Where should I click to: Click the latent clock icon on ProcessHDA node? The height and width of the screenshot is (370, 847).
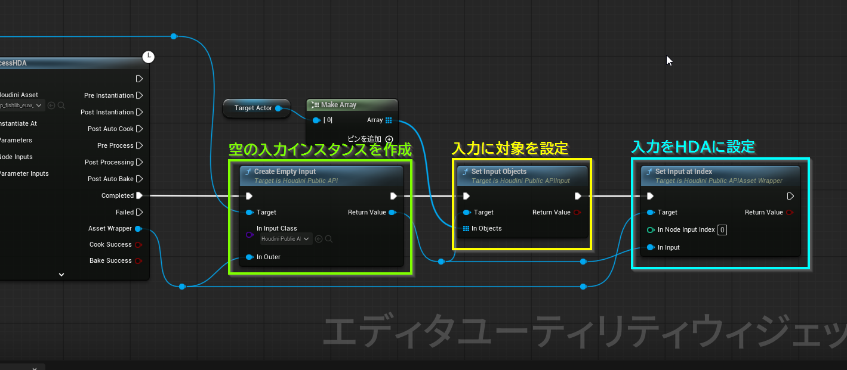pyautogui.click(x=149, y=57)
